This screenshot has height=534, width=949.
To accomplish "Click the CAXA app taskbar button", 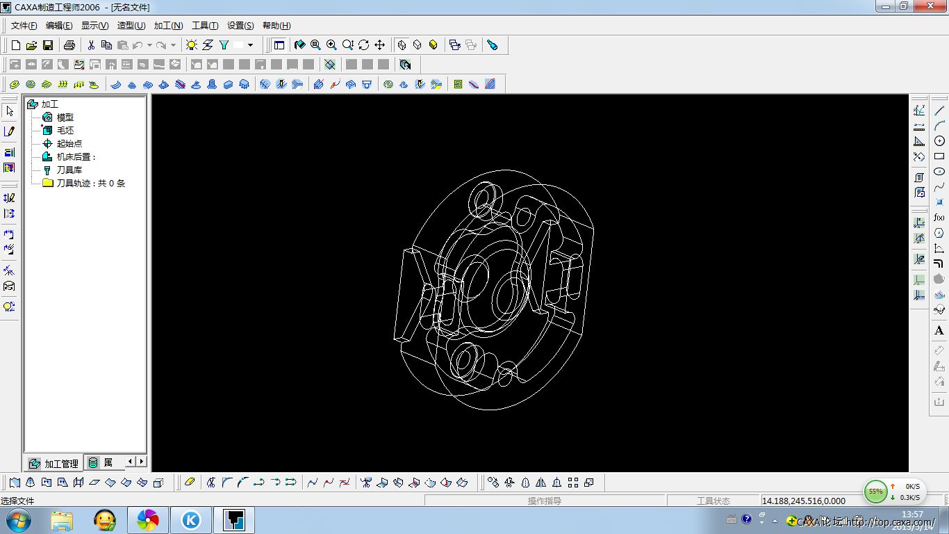I will click(233, 519).
